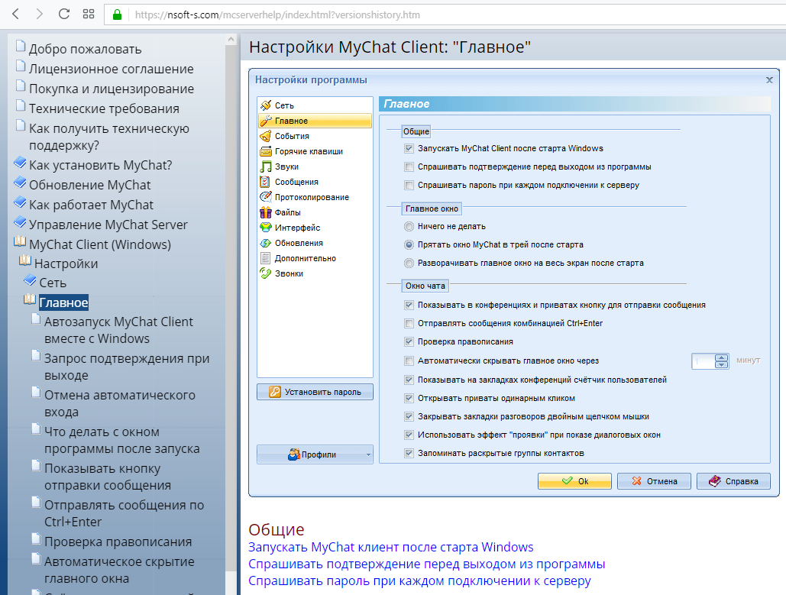Select Разворачивать главное окно на весь экран
The width and height of the screenshot is (786, 595).
409,264
